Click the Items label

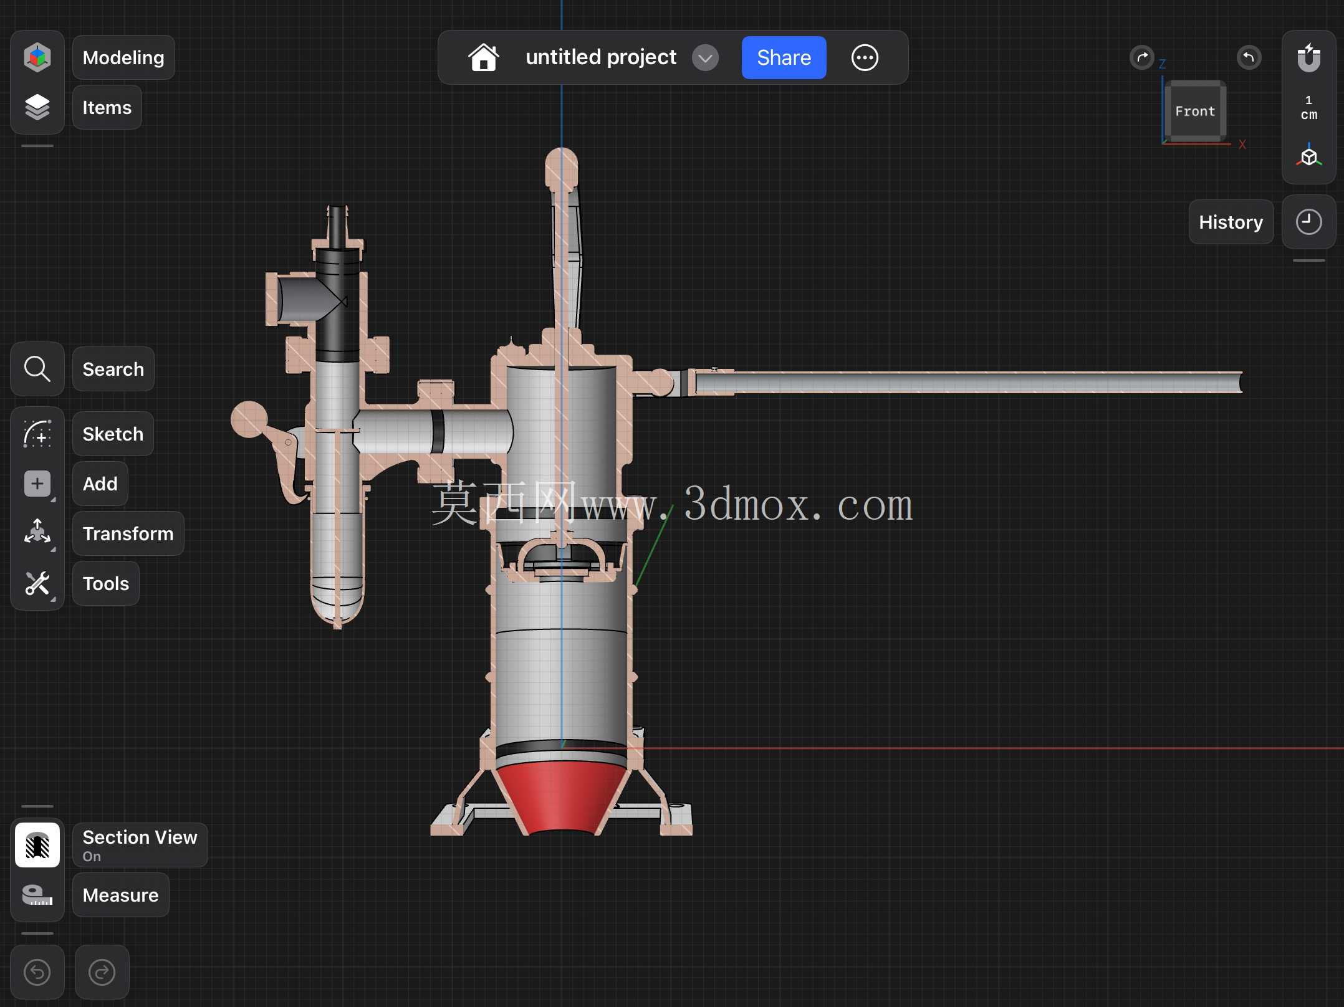[107, 107]
